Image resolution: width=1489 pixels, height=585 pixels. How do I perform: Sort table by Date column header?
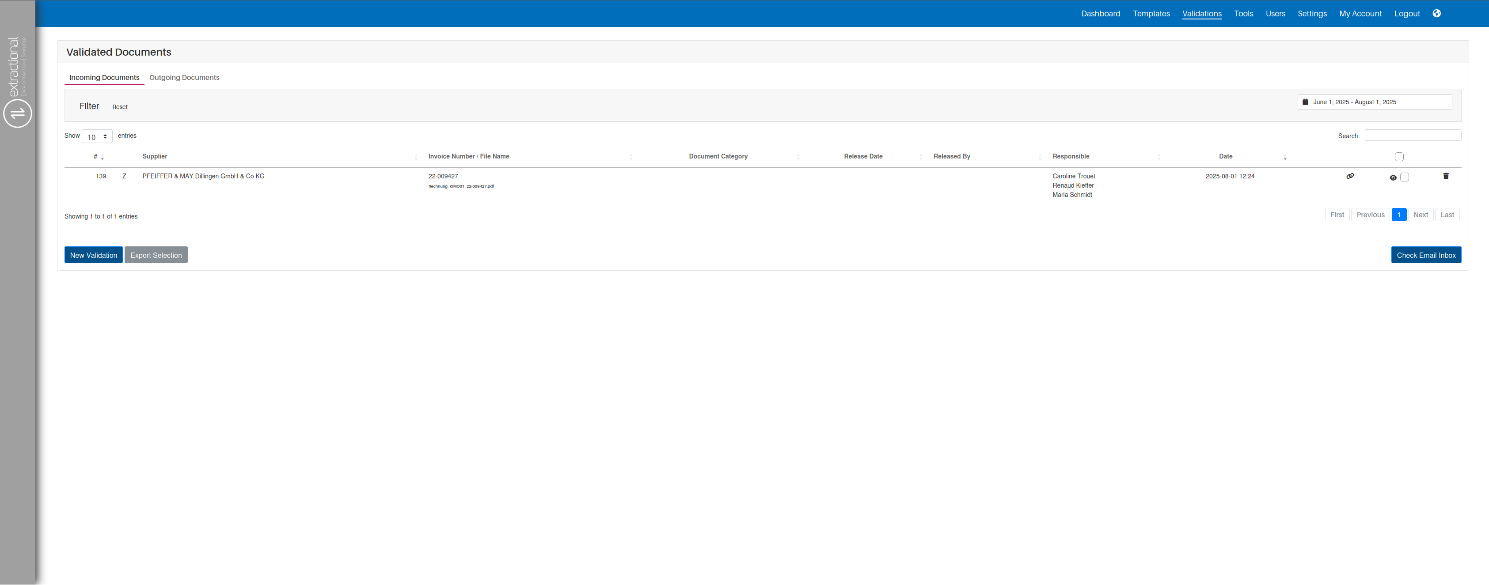[1225, 156]
